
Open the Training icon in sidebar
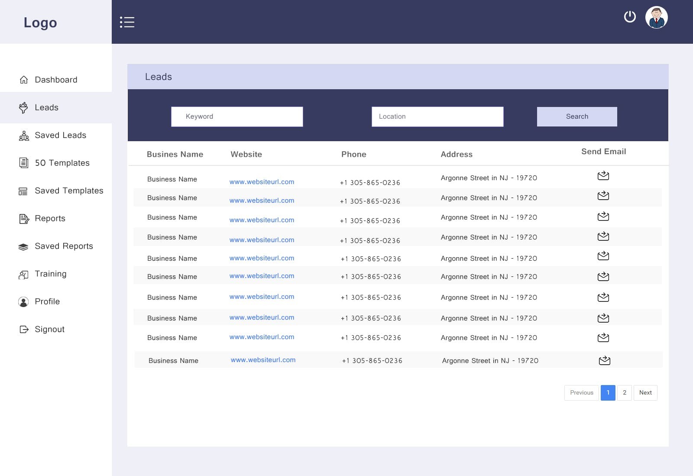click(x=23, y=275)
